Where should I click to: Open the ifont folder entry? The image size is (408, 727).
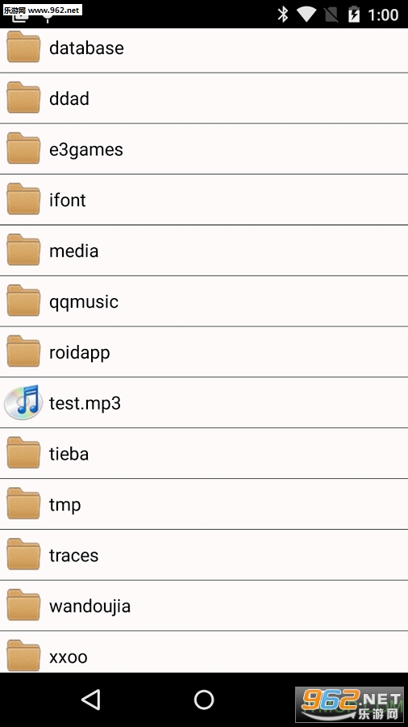tap(204, 200)
